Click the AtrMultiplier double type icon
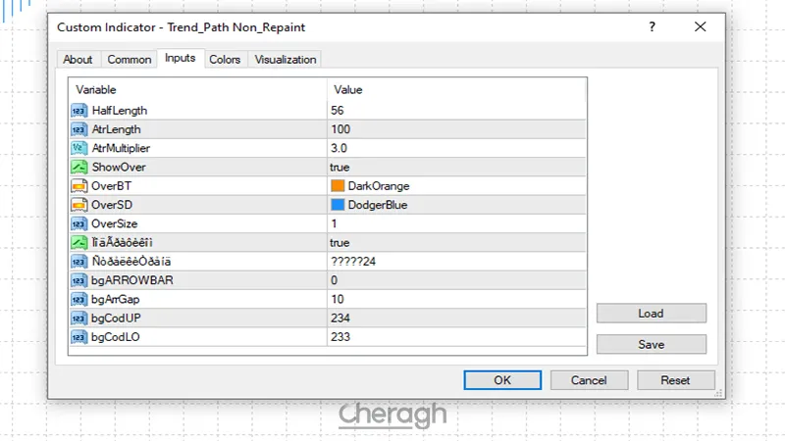Viewport: 785px width, 441px height. (x=79, y=148)
